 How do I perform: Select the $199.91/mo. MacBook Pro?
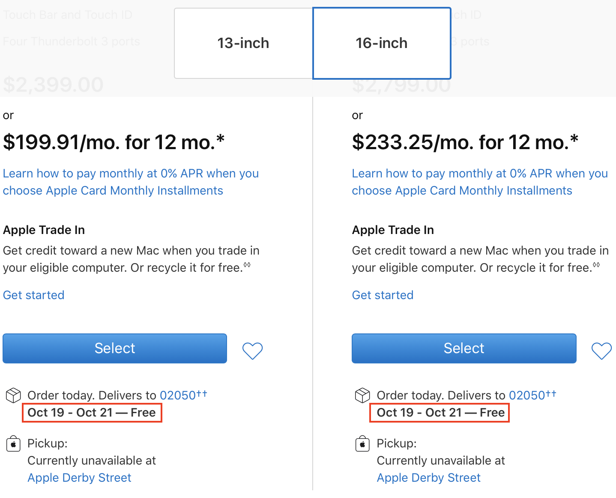point(115,348)
